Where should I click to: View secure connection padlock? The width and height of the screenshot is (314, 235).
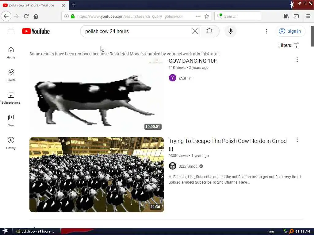73,16
